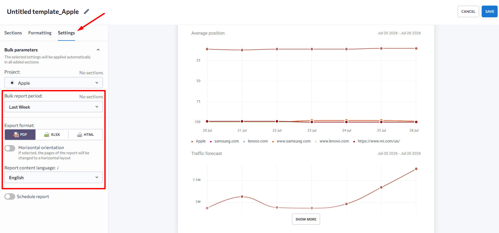Open the Project dropdown showing Apple

tap(54, 83)
